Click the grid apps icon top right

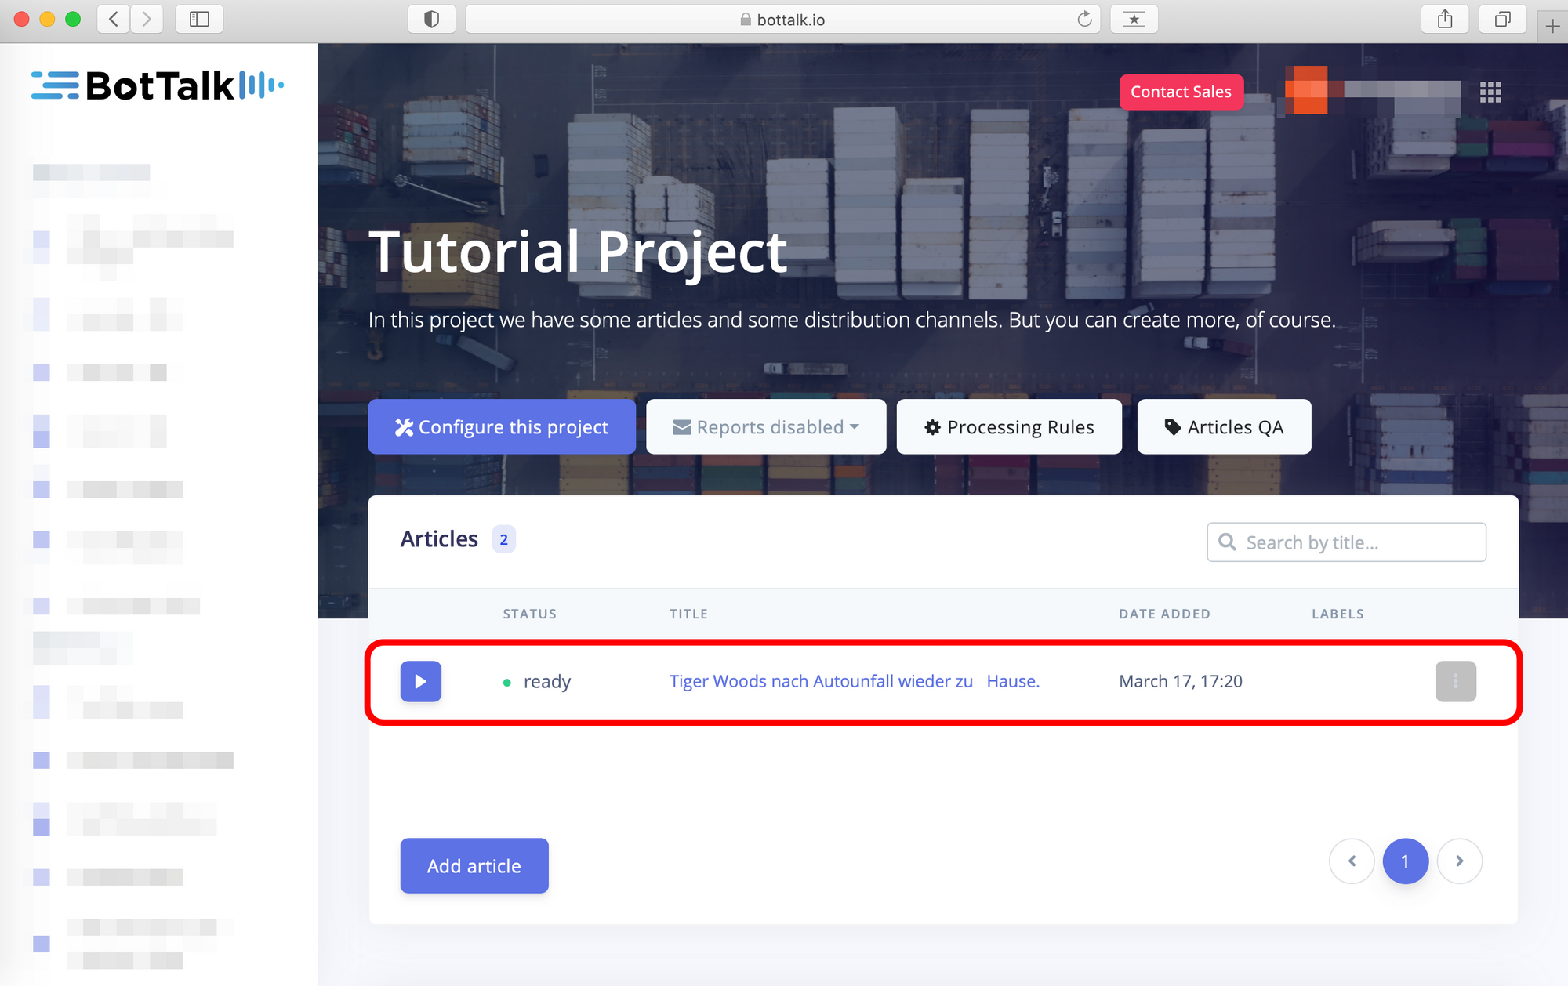[1490, 92]
